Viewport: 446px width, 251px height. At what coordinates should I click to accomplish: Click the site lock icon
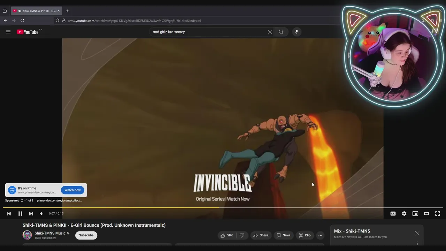pyautogui.click(x=64, y=21)
